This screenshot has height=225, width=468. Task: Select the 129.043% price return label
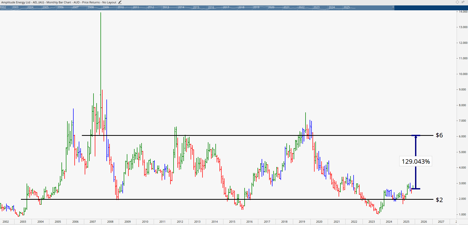[416, 162]
